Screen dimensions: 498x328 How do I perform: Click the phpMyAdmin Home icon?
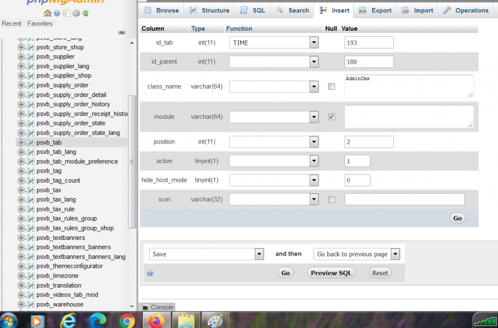(48, 13)
